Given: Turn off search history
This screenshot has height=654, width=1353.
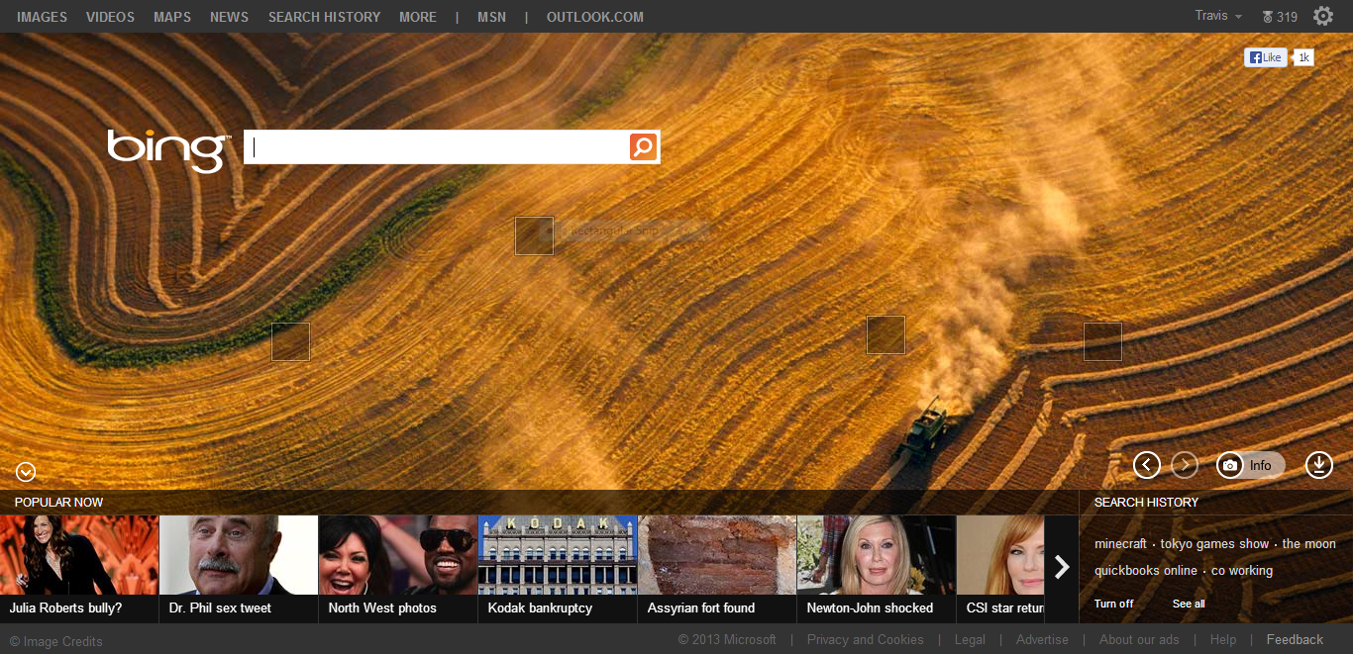Looking at the screenshot, I should click(1113, 604).
